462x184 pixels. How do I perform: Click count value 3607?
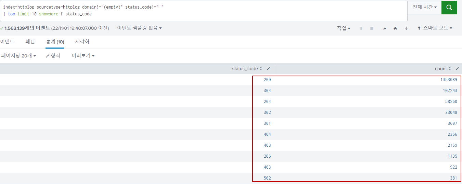(x=452, y=123)
